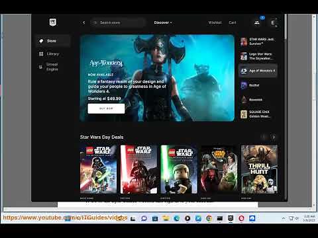This screenshot has width=318, height=238.
Task: Click the background window's vertical scrollbar
Action: [x=314, y=111]
